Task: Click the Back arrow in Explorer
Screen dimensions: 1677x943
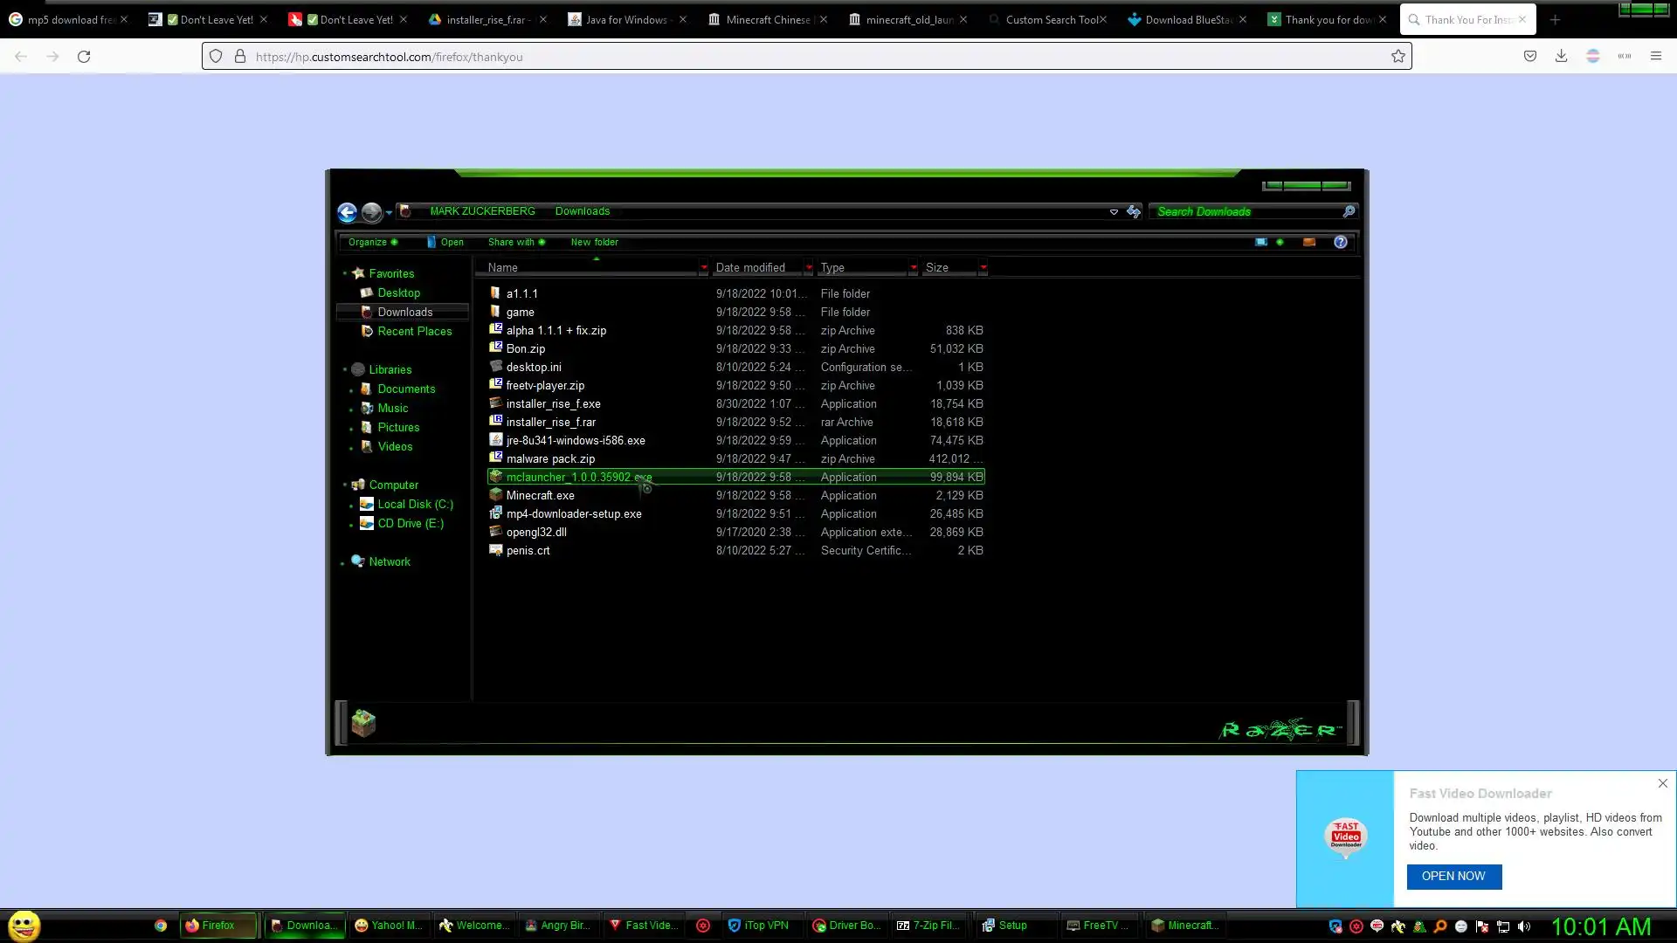Action: (347, 212)
